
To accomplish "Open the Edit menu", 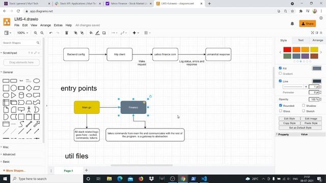I will [x=25, y=25].
